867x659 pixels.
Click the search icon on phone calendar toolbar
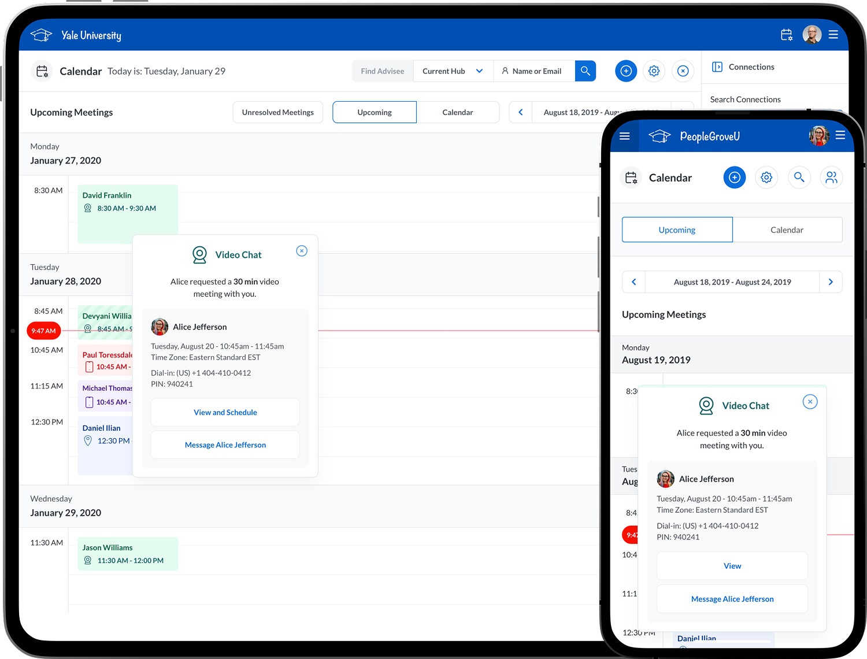click(x=799, y=177)
